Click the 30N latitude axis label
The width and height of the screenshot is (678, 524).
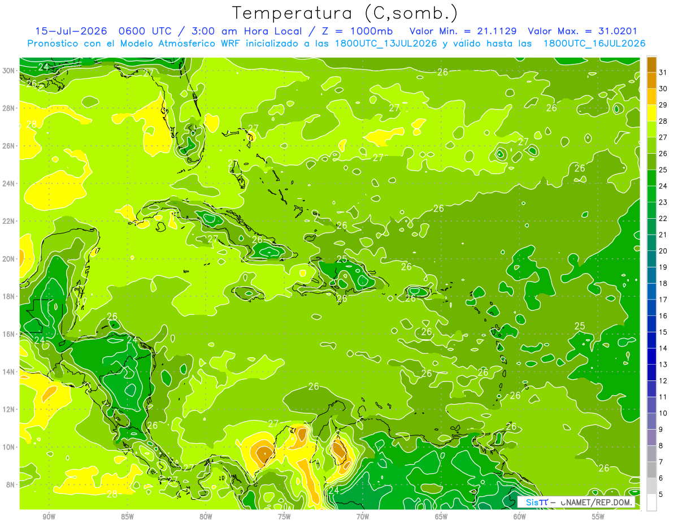tap(8, 70)
